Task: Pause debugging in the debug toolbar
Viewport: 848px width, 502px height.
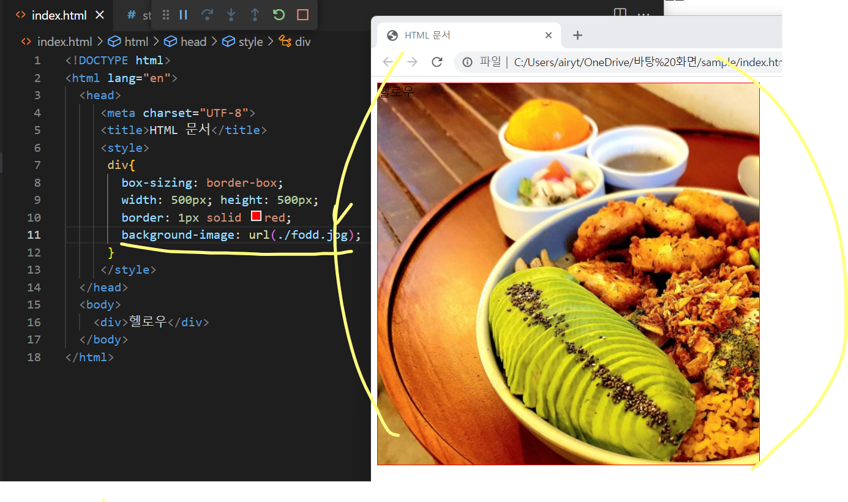Action: point(183,15)
